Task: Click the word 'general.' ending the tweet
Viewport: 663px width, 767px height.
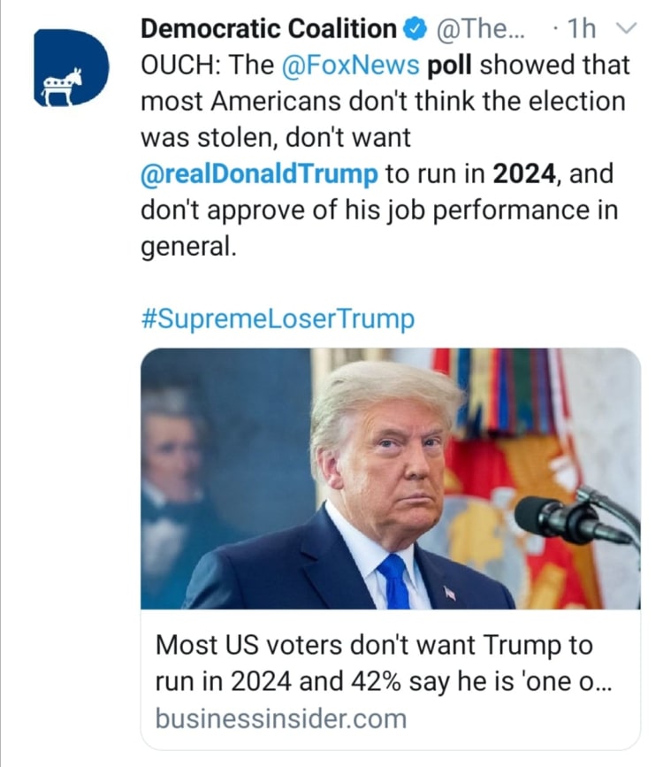Action: pos(189,245)
